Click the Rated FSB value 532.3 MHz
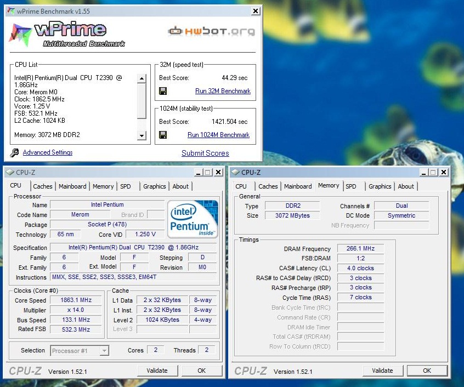Image resolution: width=464 pixels, height=387 pixels. [x=76, y=329]
